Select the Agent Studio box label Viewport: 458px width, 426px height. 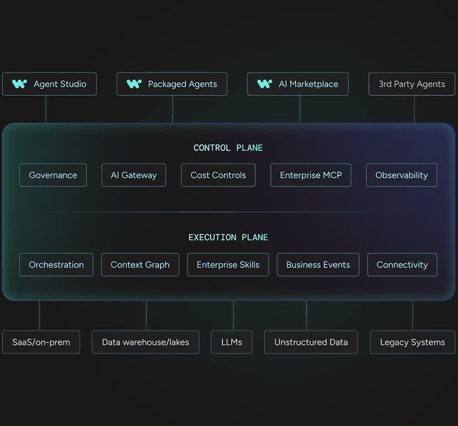[60, 84]
